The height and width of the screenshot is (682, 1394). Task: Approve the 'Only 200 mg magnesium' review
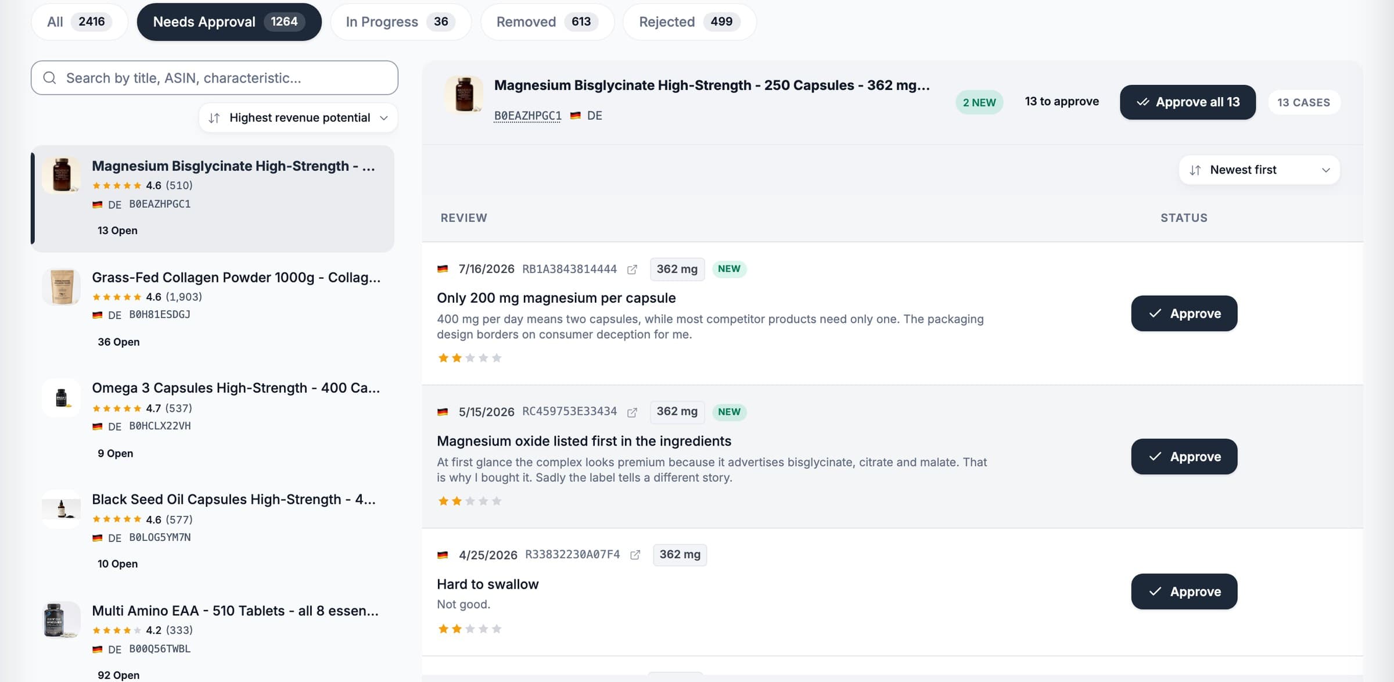(1184, 314)
